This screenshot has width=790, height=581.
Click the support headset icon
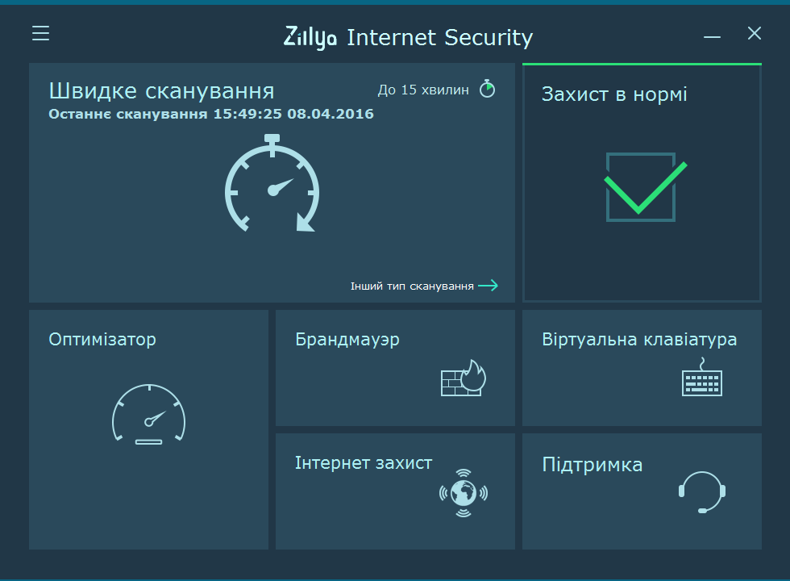[702, 492]
